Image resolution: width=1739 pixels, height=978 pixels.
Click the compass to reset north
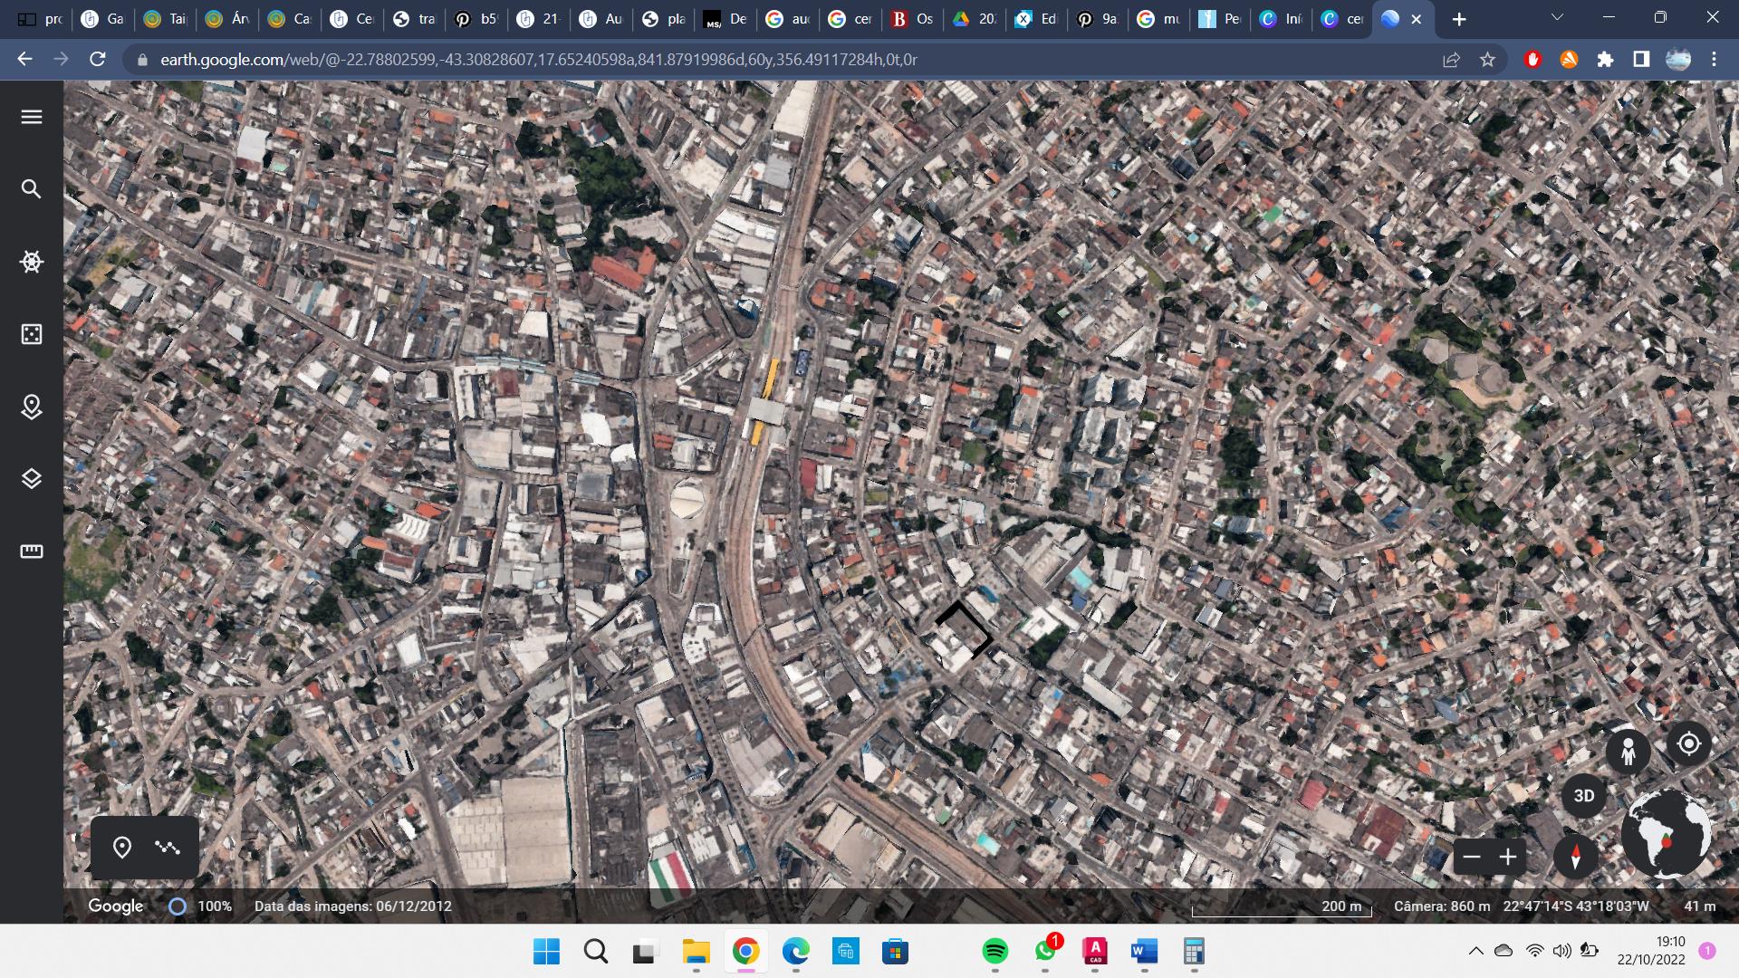pyautogui.click(x=1575, y=857)
